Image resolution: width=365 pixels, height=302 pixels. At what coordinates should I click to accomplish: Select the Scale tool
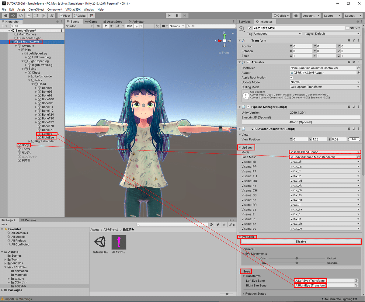pyautogui.click(x=29, y=16)
